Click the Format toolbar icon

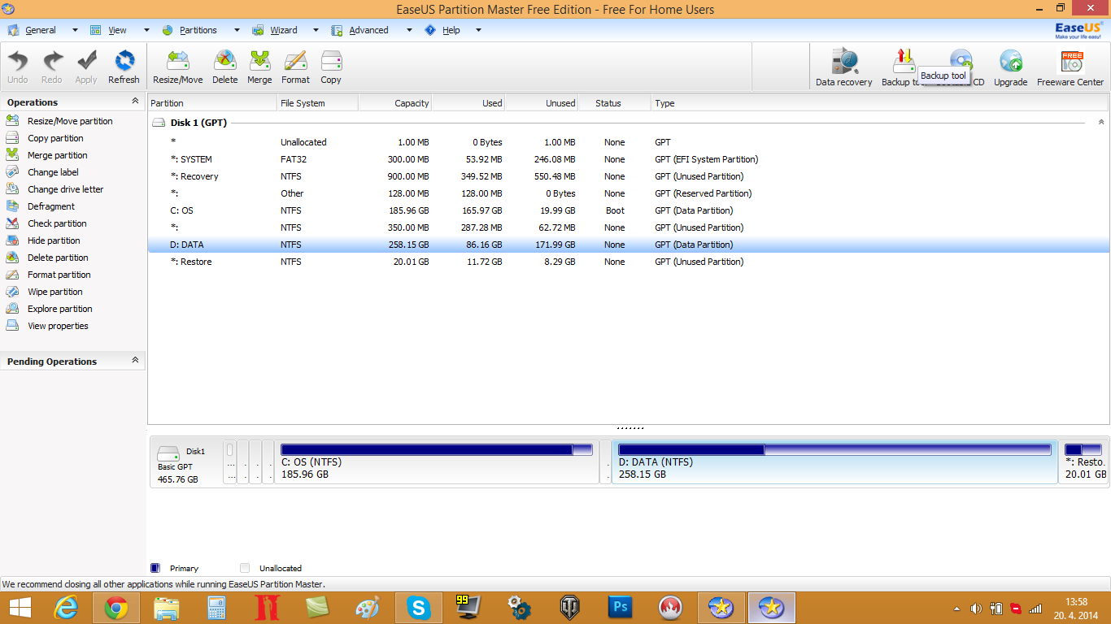(295, 67)
